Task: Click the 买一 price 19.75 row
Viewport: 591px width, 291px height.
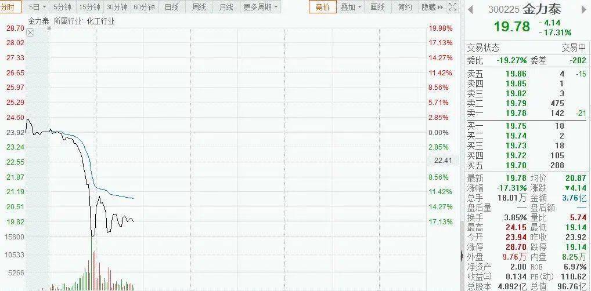Action: [x=516, y=126]
